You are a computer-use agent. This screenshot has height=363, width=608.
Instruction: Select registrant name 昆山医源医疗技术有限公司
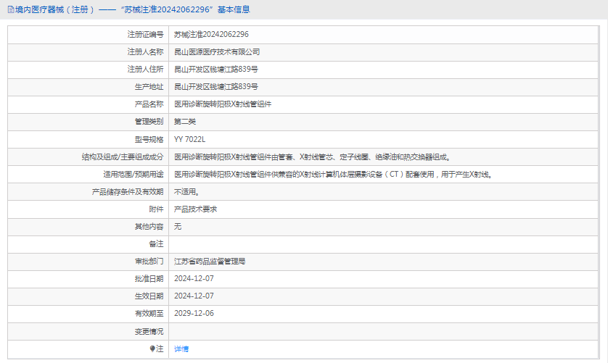[x=217, y=52]
